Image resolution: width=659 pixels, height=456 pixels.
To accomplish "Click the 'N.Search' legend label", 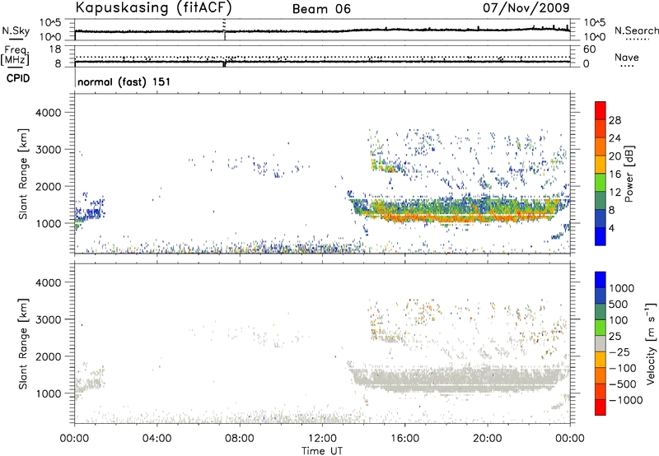I will click(x=636, y=30).
